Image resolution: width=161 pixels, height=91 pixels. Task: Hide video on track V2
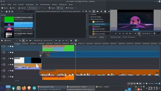tap(11, 52)
